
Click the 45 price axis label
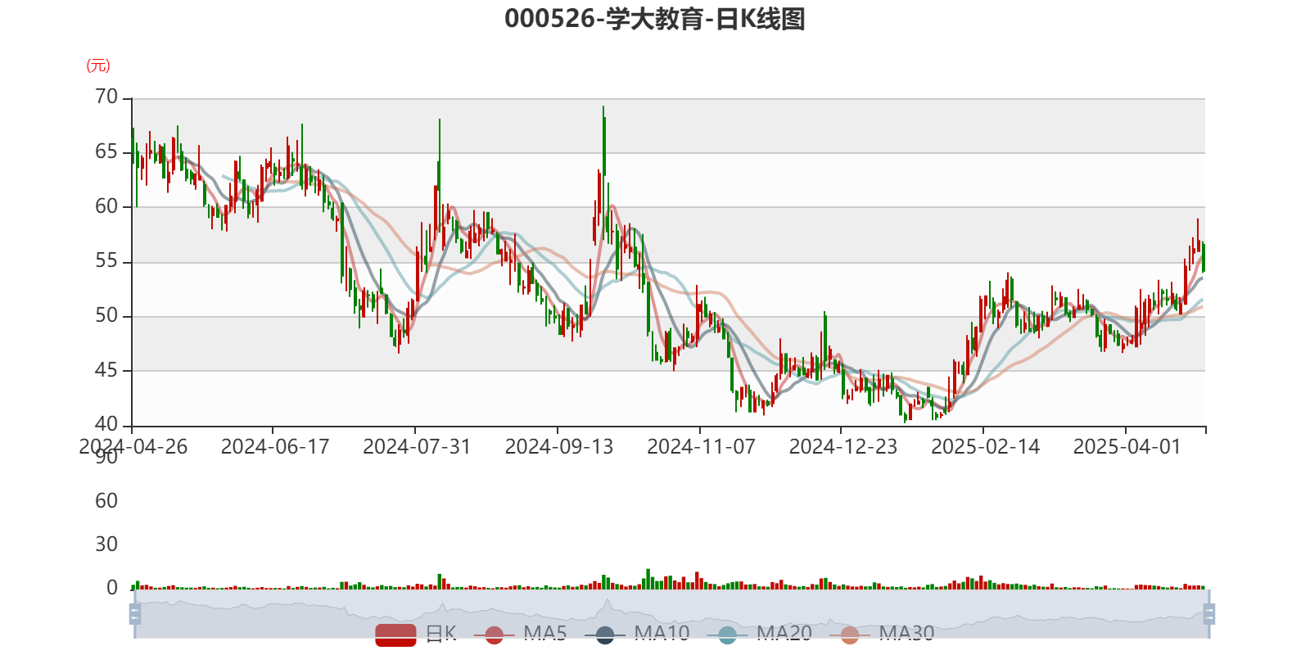pyautogui.click(x=106, y=371)
